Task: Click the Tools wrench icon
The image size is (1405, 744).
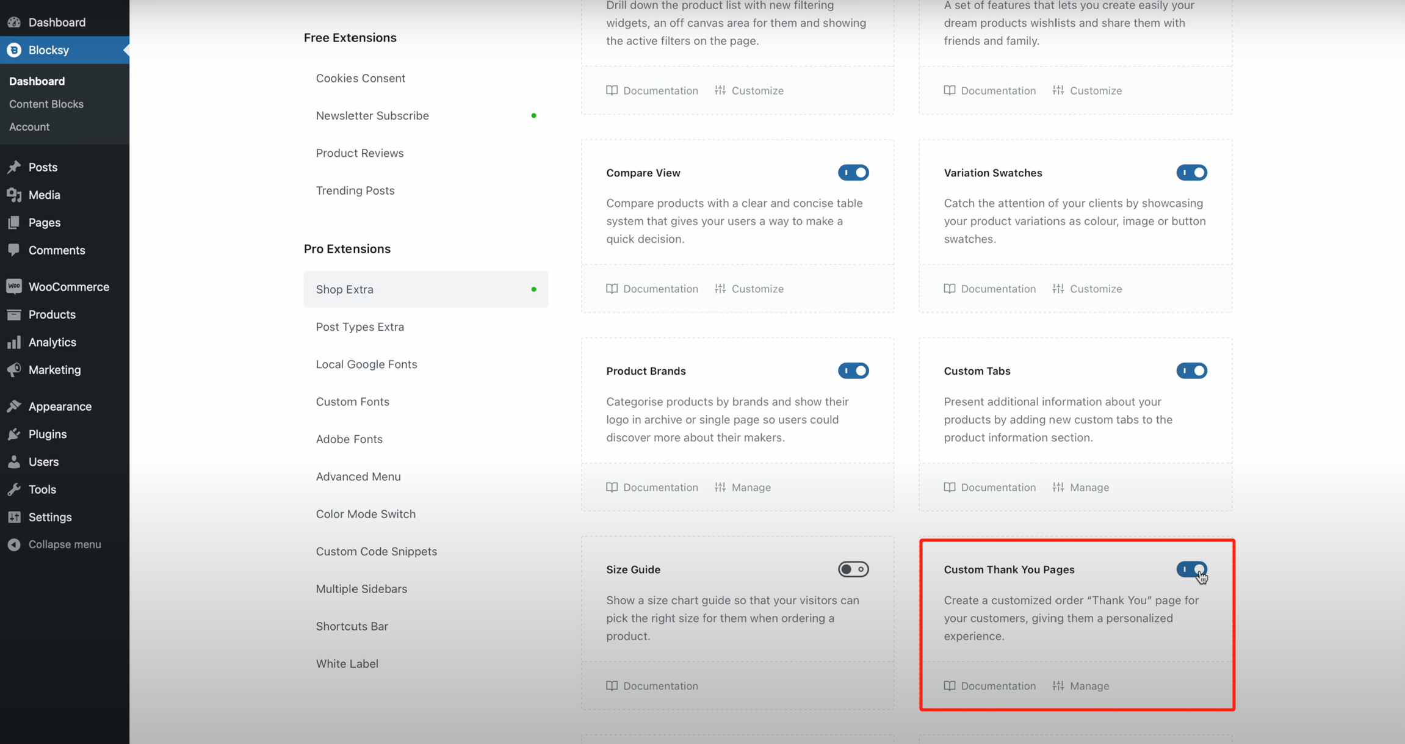Action: (x=14, y=489)
